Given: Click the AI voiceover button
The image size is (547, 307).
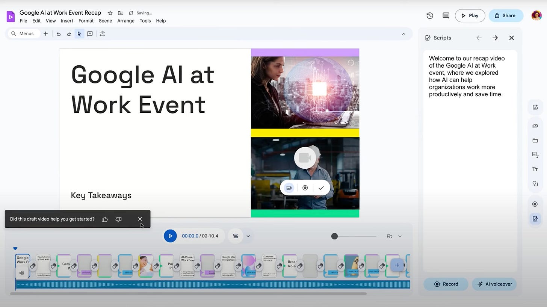Looking at the screenshot, I should click(494, 284).
